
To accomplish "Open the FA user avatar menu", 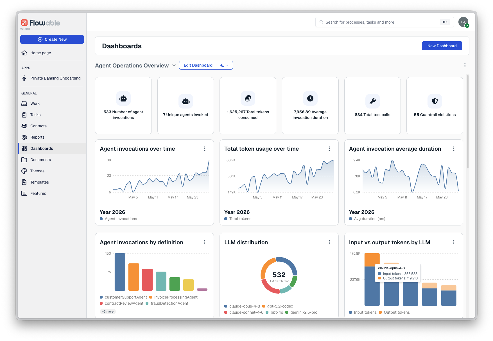I will [463, 22].
